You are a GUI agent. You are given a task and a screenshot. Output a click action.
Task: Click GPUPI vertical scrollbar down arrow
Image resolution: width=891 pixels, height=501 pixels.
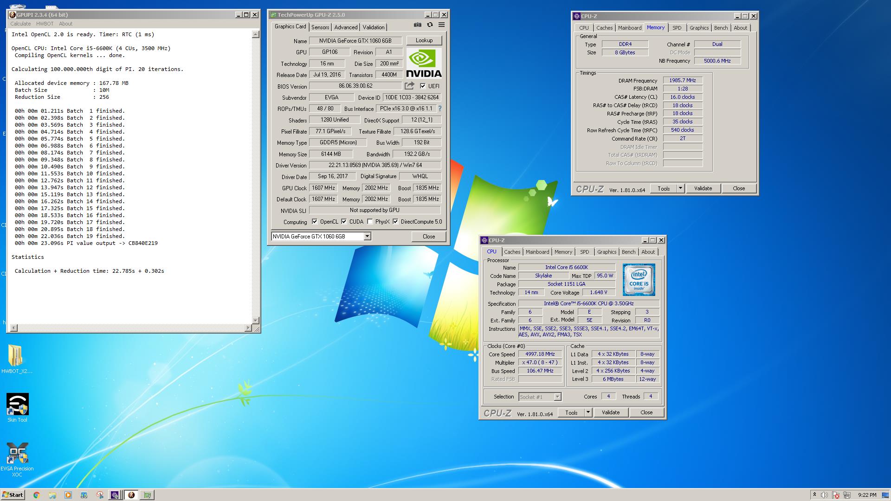(x=255, y=321)
